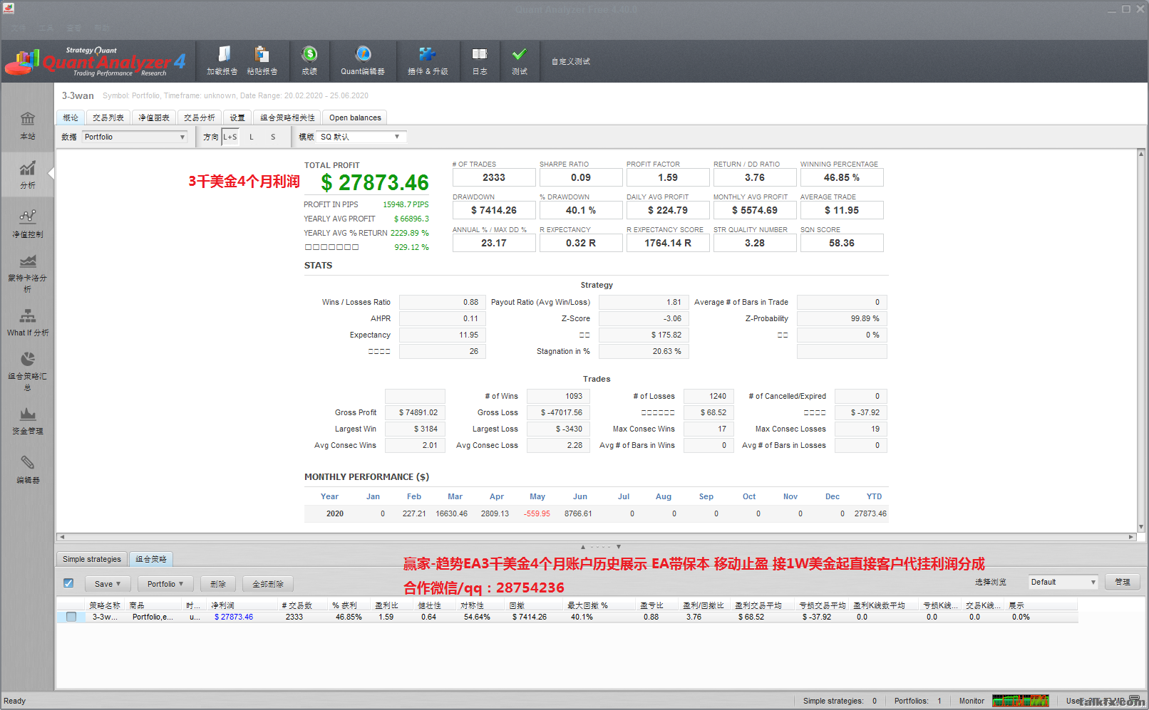This screenshot has height=710, width=1149.
Task: Click the Monitor activity graph in status bar
Action: click(1020, 701)
